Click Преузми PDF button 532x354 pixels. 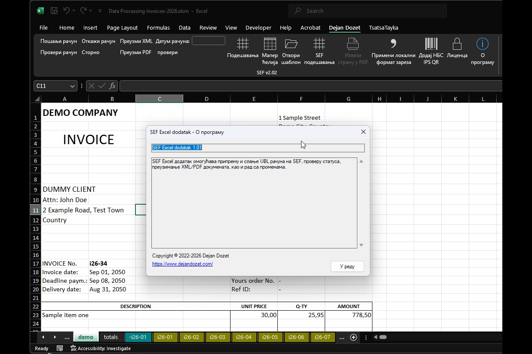pos(136,52)
